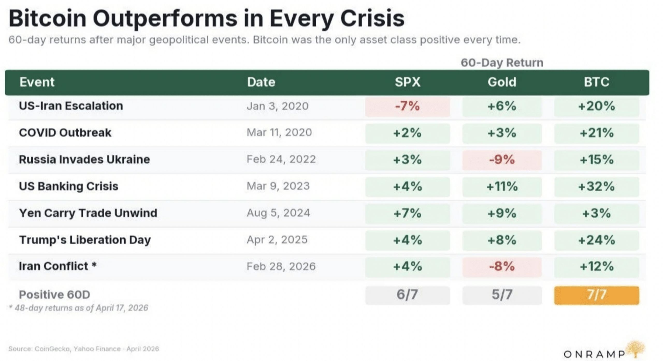Click the red -9% Gold cell
This screenshot has width=663, height=361.
pyautogui.click(x=502, y=160)
